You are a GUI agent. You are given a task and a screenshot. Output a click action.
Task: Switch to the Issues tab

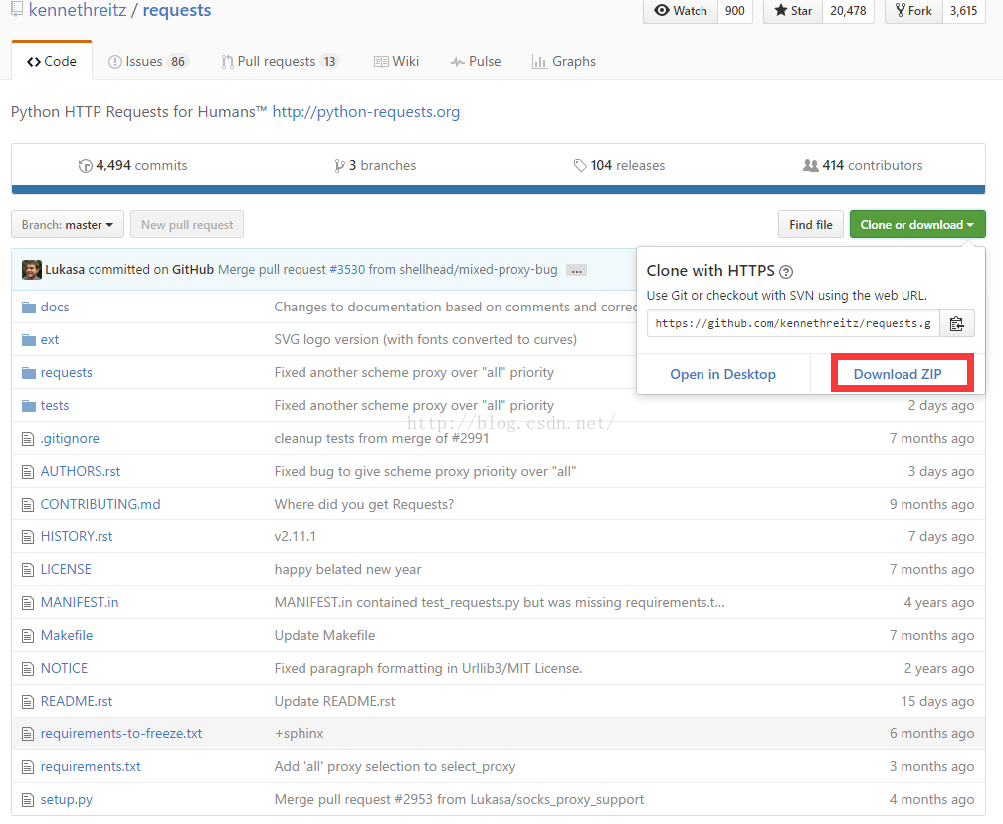pyautogui.click(x=147, y=62)
